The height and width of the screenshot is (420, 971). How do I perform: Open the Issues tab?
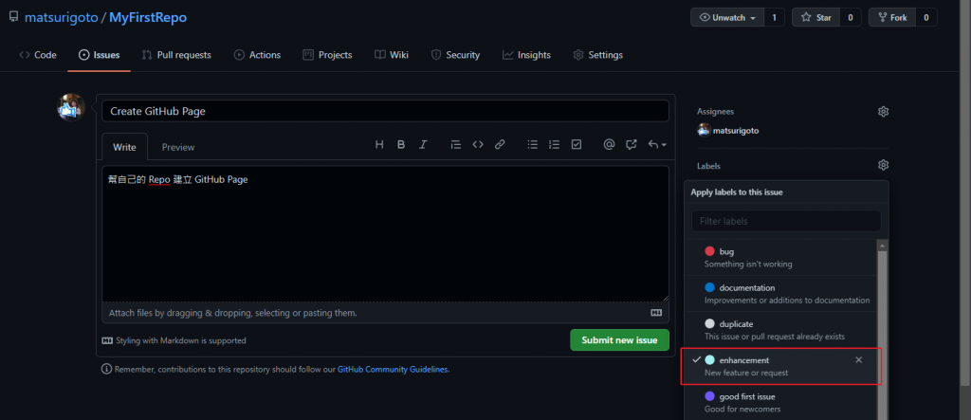[99, 54]
